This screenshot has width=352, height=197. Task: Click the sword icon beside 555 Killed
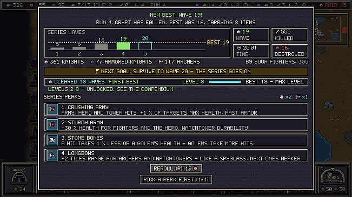pyautogui.click(x=277, y=32)
